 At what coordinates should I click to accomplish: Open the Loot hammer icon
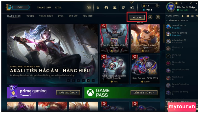pos(123,8)
